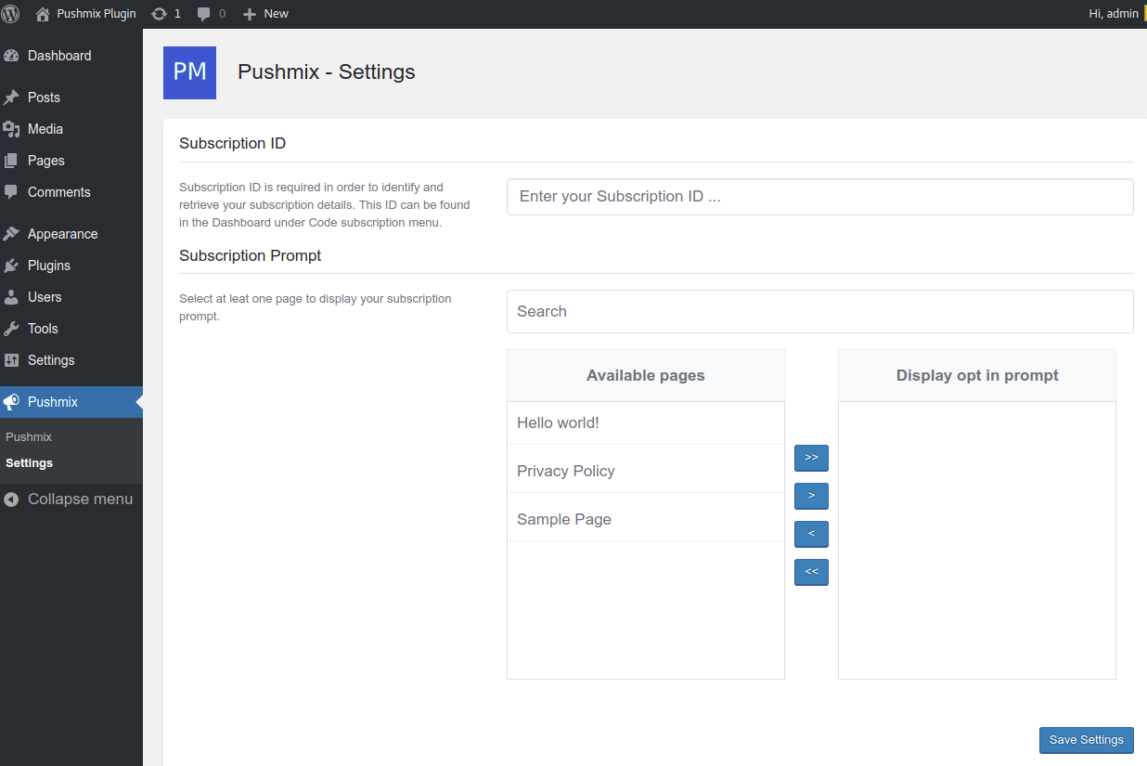The height and width of the screenshot is (766, 1147).
Task: Click the Media icon in sidebar
Action: (x=11, y=129)
